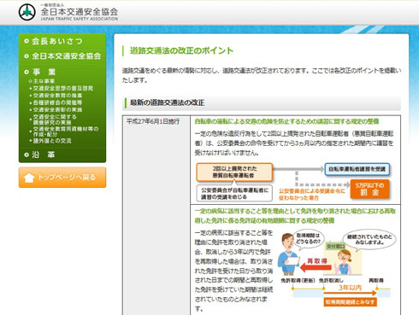Open the 主な事業 sidebar sub-item

[44, 81]
